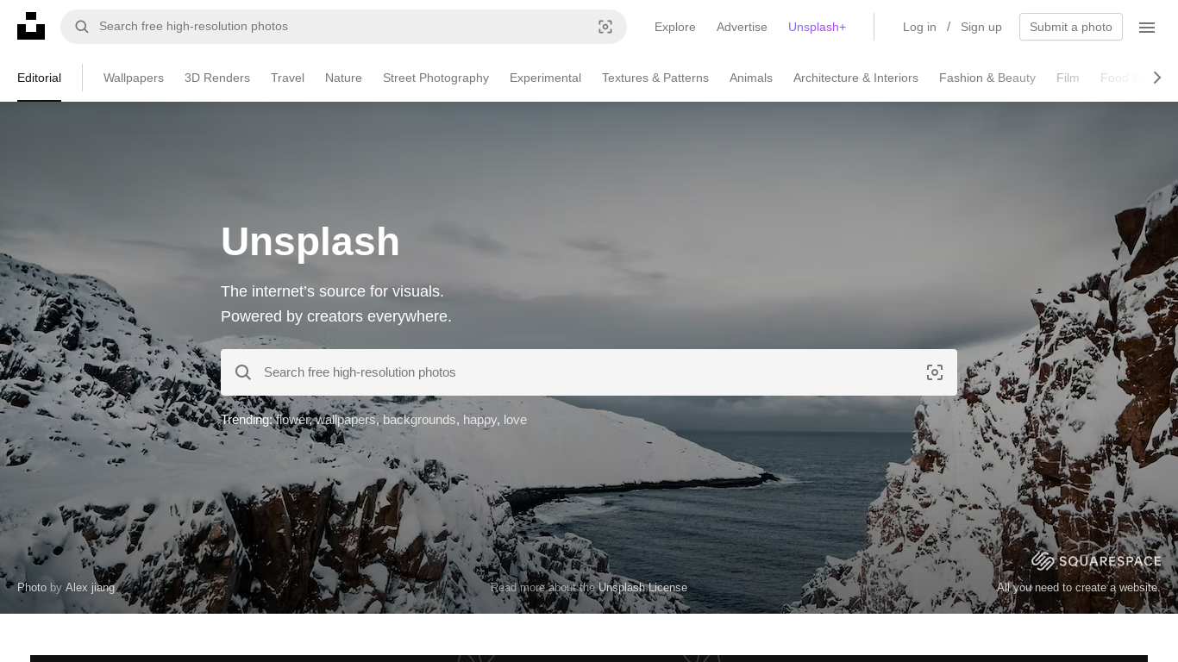The width and height of the screenshot is (1178, 662).
Task: Click Sign up
Action: pos(981,27)
